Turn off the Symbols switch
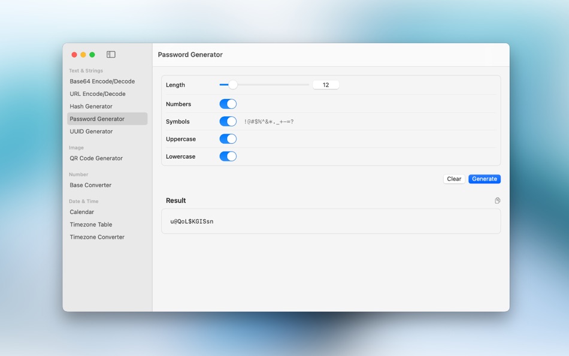The width and height of the screenshot is (569, 356). 228,120
